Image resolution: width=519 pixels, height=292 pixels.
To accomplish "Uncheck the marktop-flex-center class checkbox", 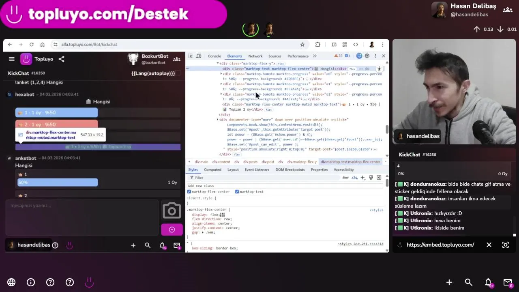I will [x=189, y=191].
